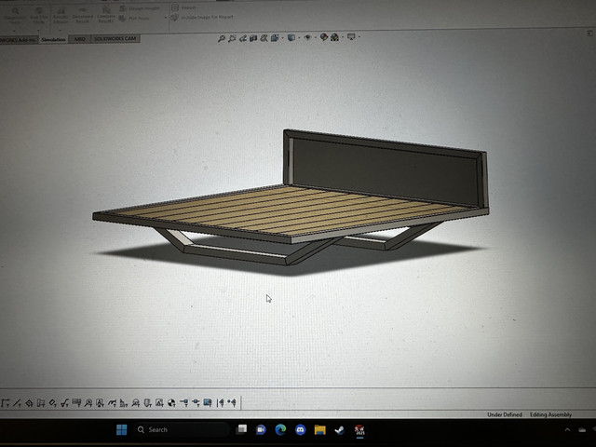Click pentagon-circle selection filter icon
The width and height of the screenshot is (596, 447).
29,403
